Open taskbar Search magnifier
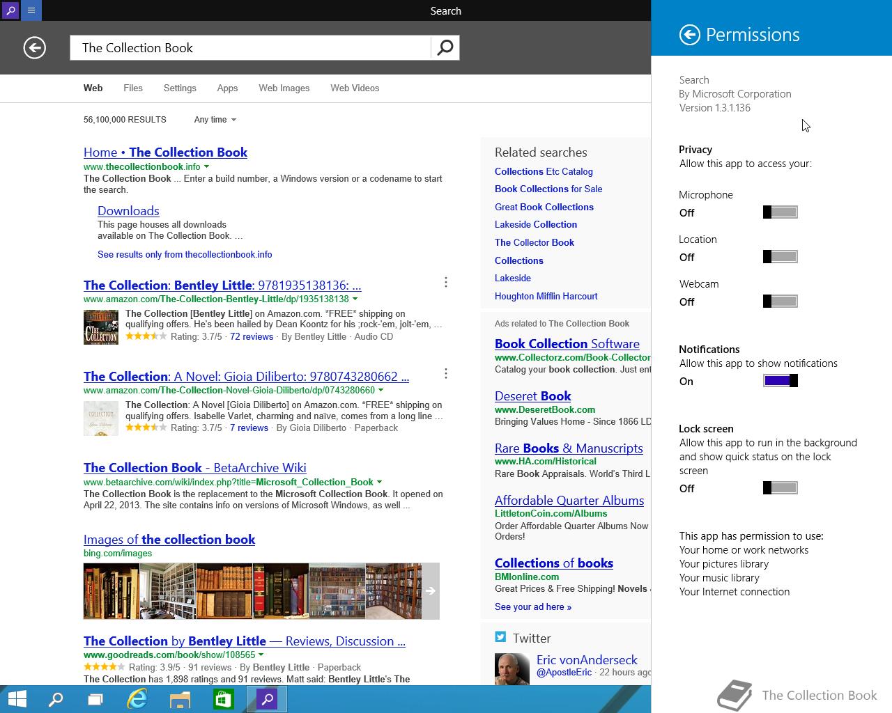The height and width of the screenshot is (713, 892). coord(55,699)
